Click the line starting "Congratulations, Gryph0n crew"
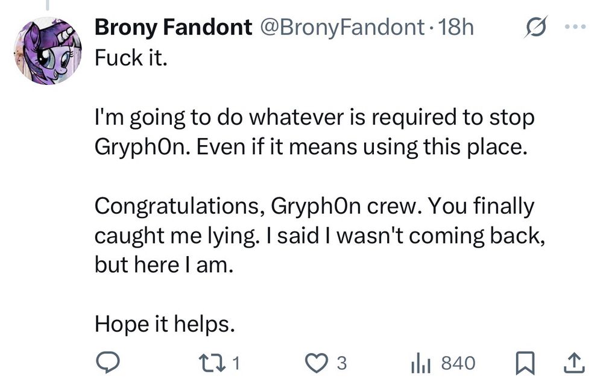The image size is (603, 391). point(314,207)
